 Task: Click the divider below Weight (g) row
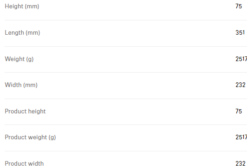coord(126,73)
